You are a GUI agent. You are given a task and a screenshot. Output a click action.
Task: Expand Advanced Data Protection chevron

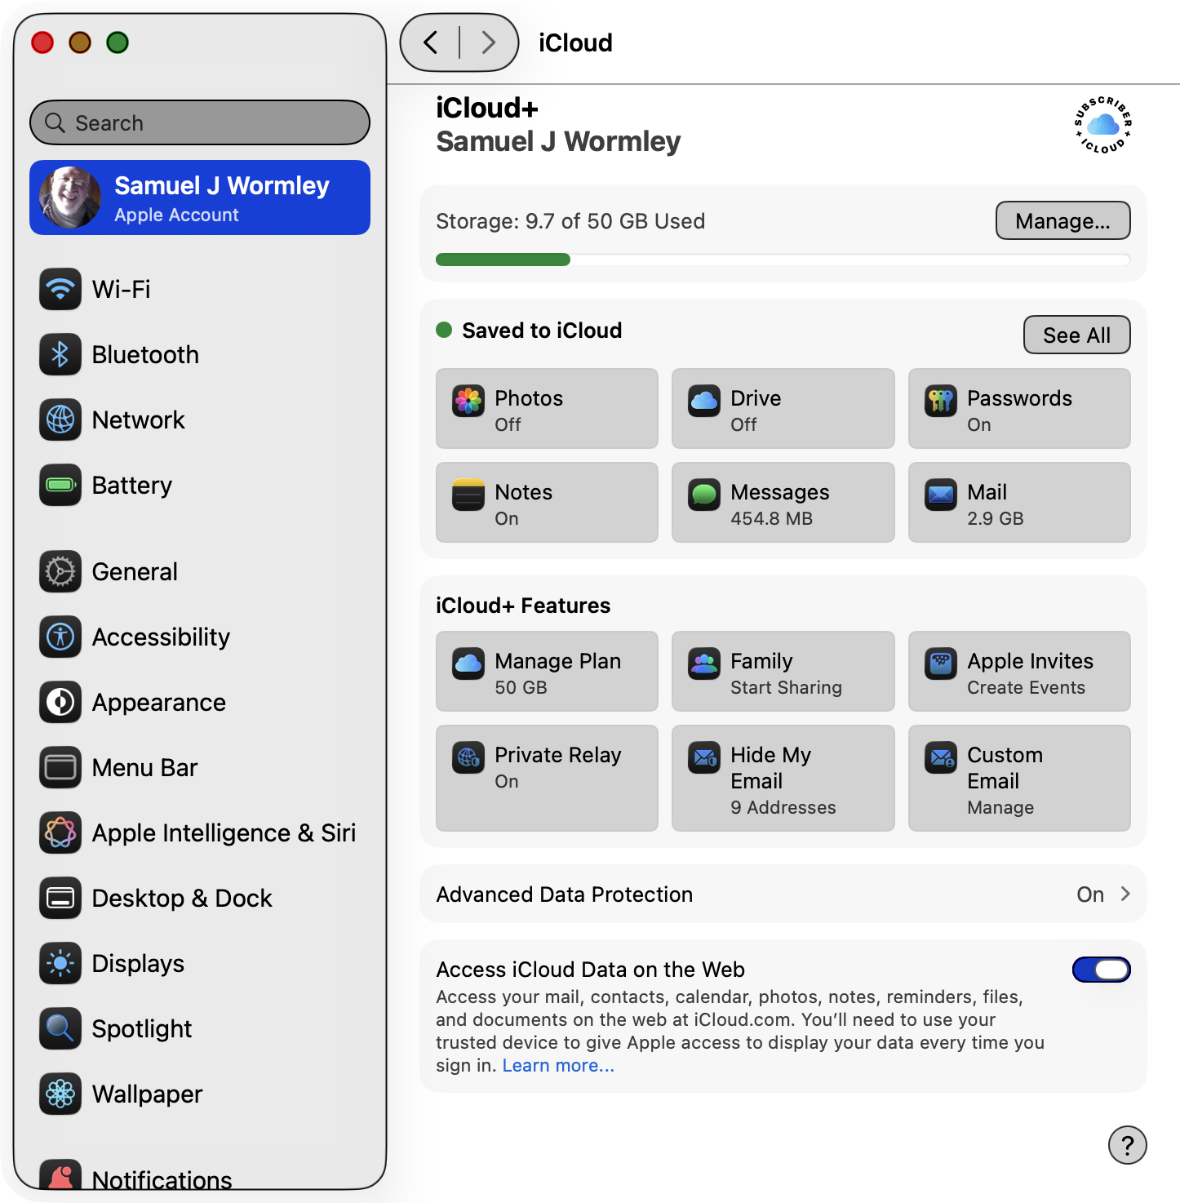tap(1125, 894)
